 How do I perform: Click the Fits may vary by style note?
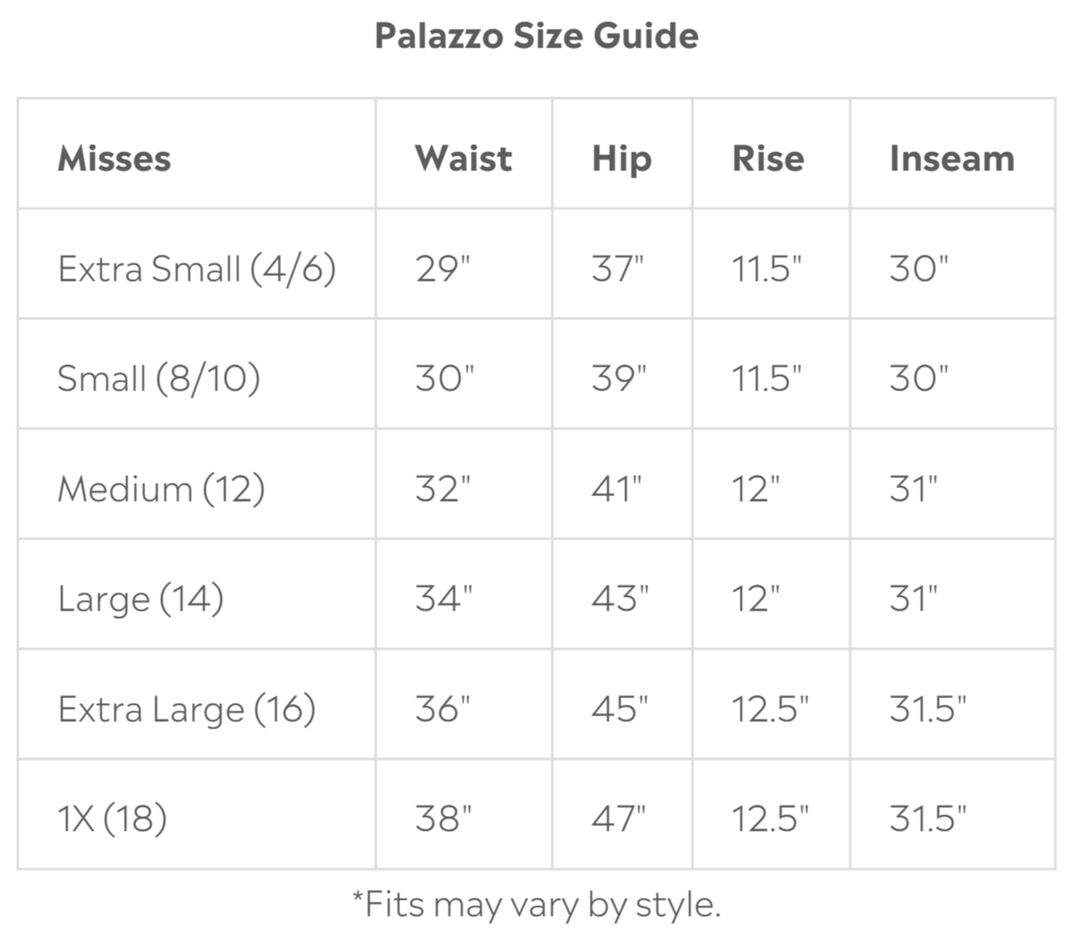(x=536, y=905)
